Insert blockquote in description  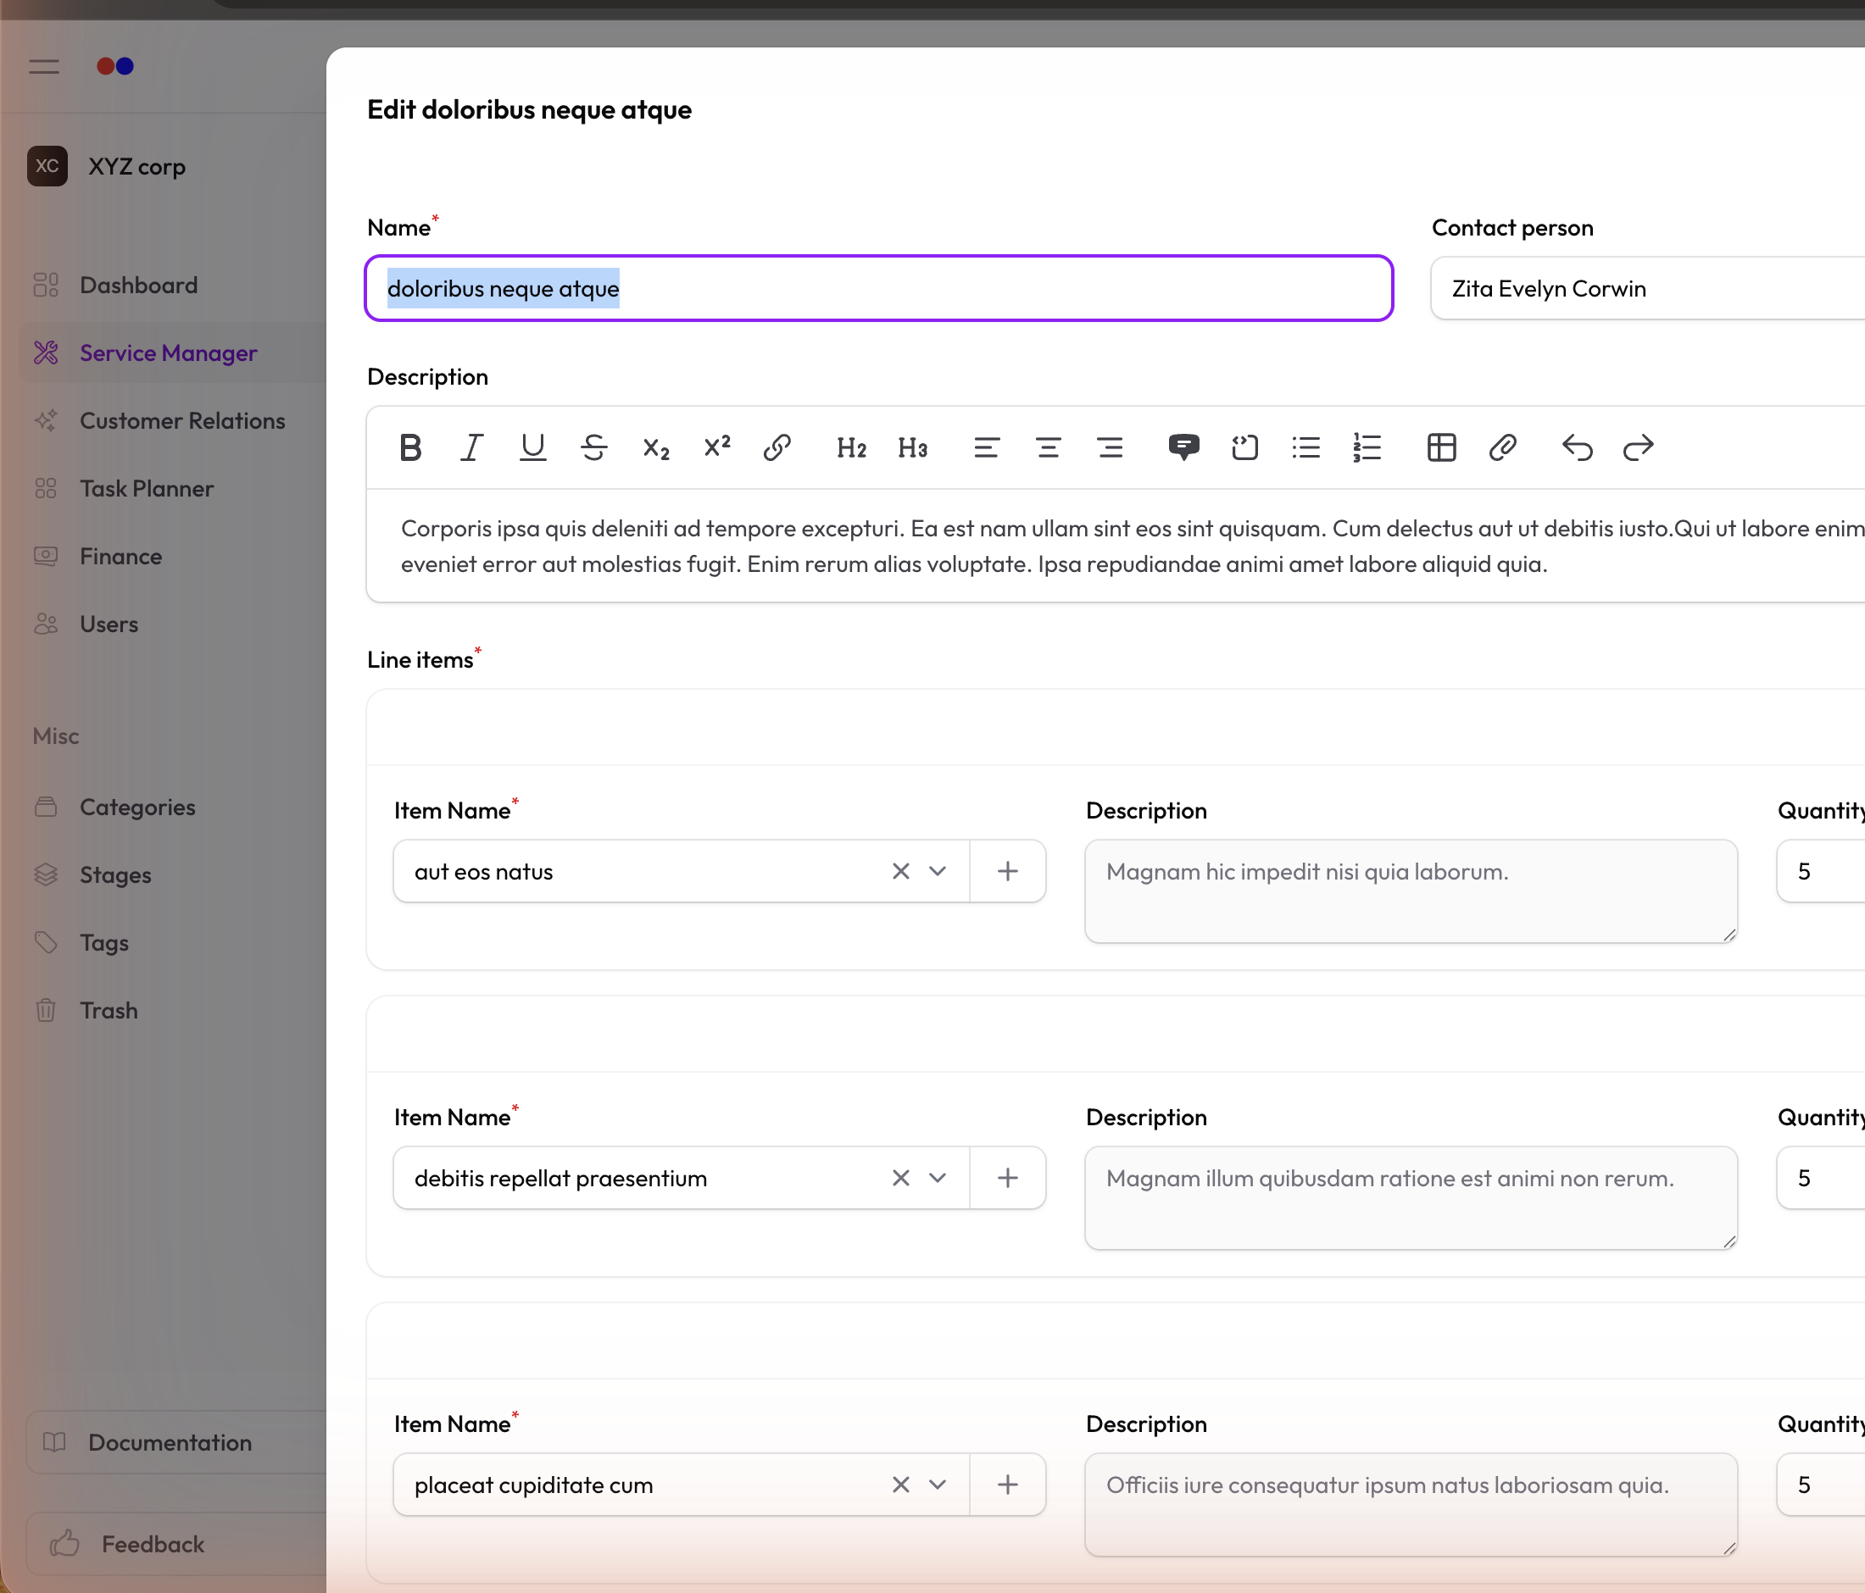tap(1183, 447)
